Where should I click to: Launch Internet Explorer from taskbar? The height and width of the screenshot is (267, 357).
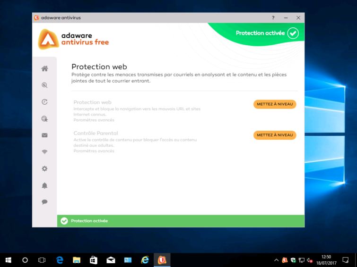[x=145, y=260]
